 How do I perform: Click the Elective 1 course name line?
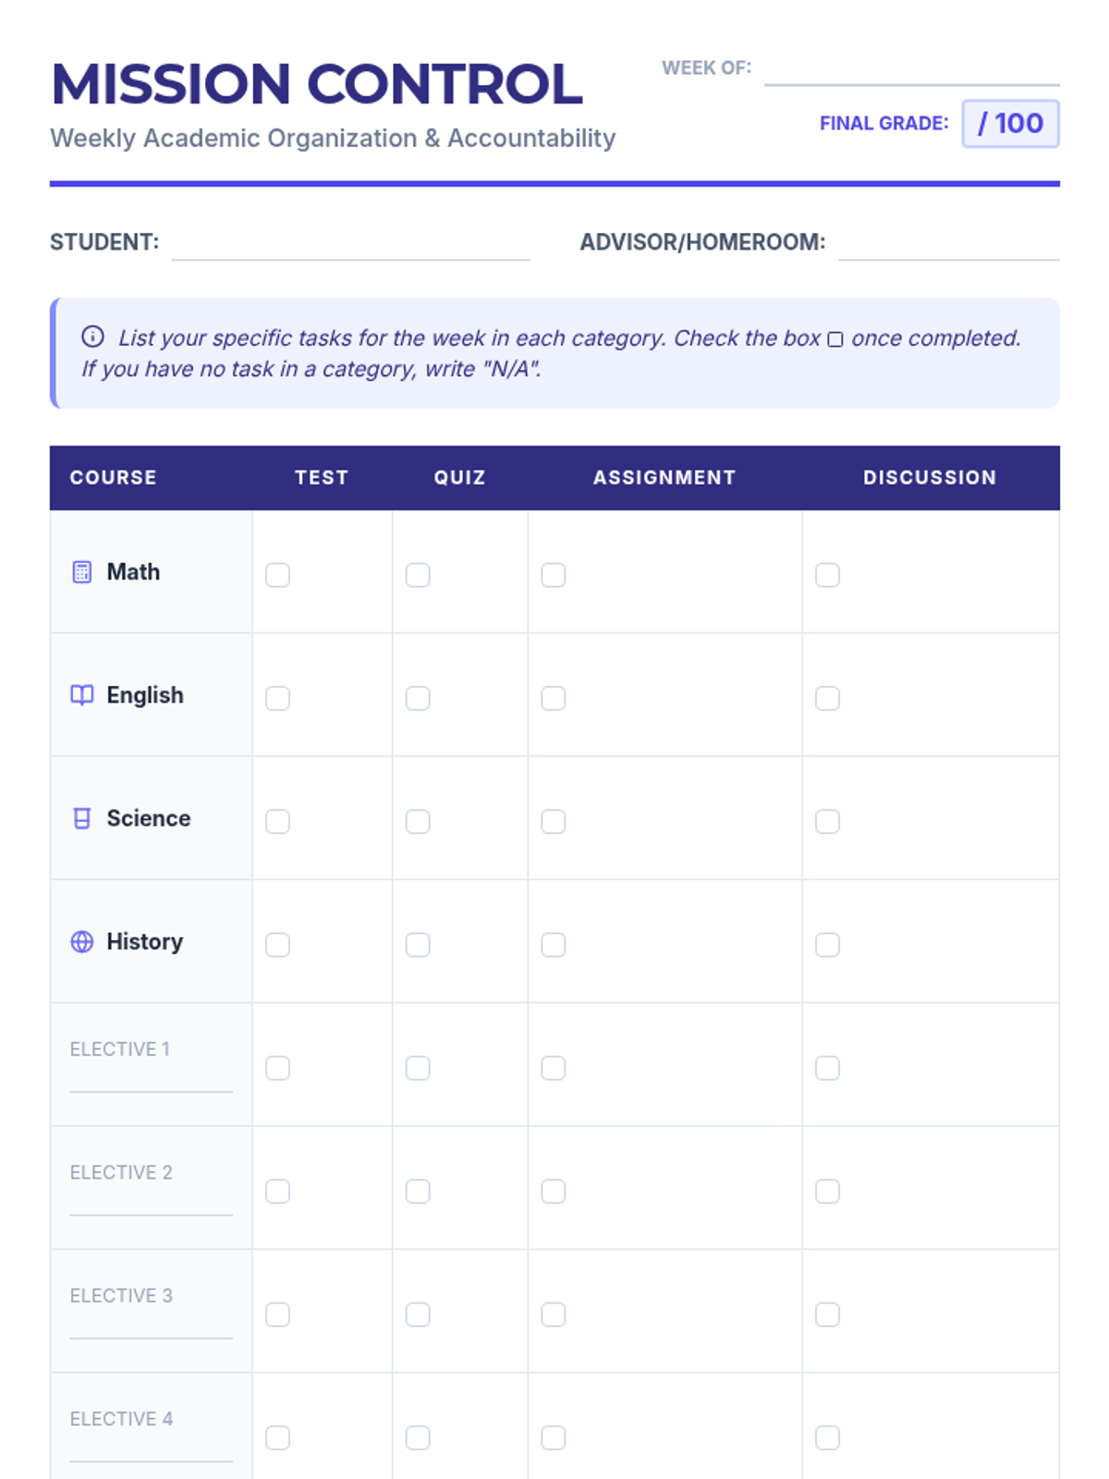[152, 1080]
